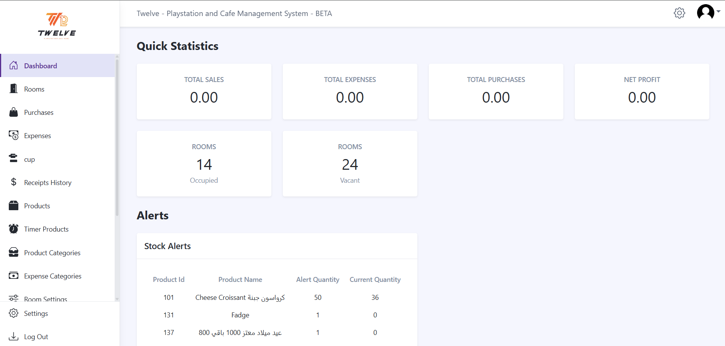Click the Receipts History dollar icon
This screenshot has height=346, width=725.
coord(14,182)
